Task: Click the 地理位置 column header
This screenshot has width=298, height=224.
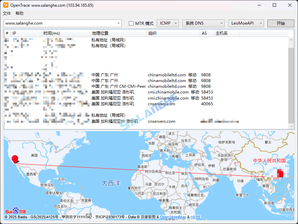Action: pyautogui.click(x=99, y=33)
